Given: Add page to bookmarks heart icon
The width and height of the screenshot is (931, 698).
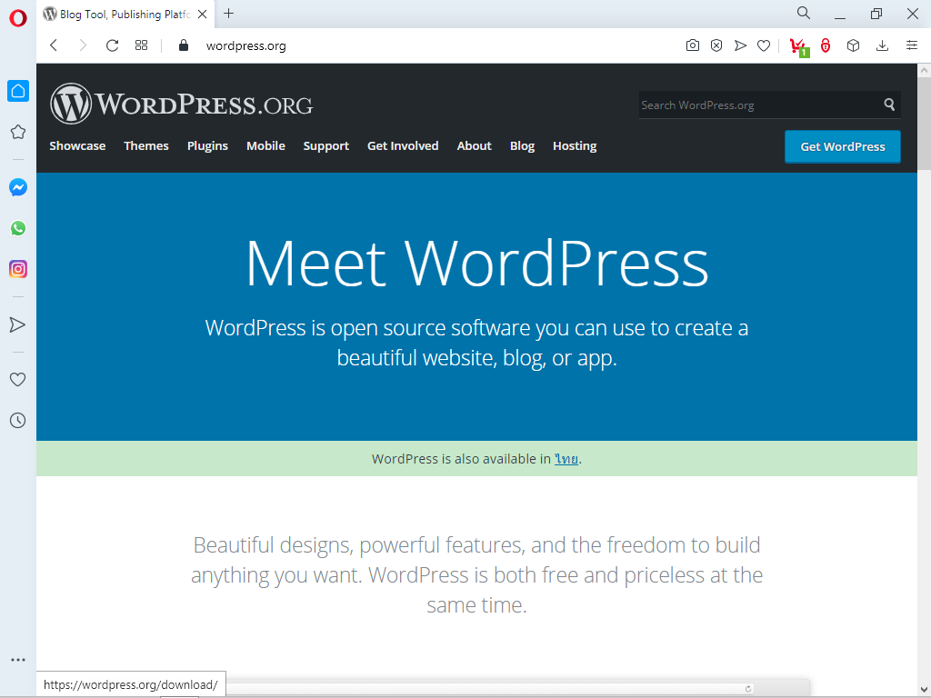Looking at the screenshot, I should pyautogui.click(x=764, y=45).
